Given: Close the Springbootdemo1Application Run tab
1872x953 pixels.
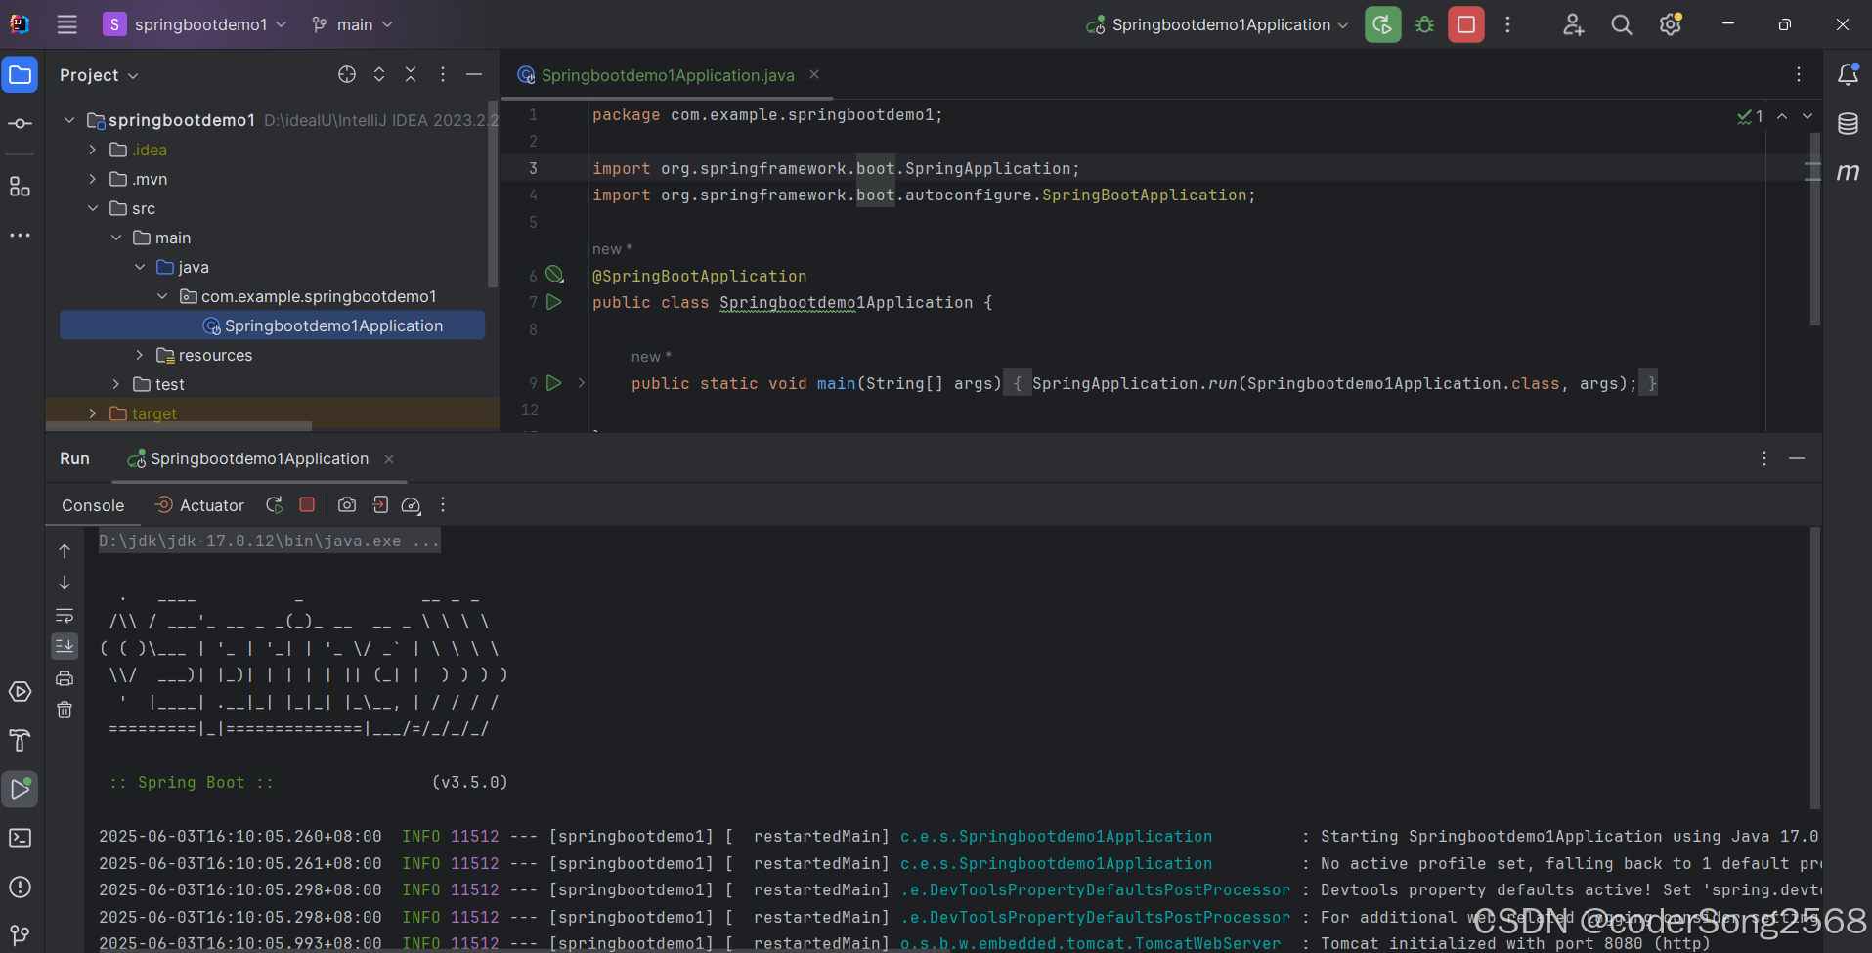Looking at the screenshot, I should [x=389, y=458].
